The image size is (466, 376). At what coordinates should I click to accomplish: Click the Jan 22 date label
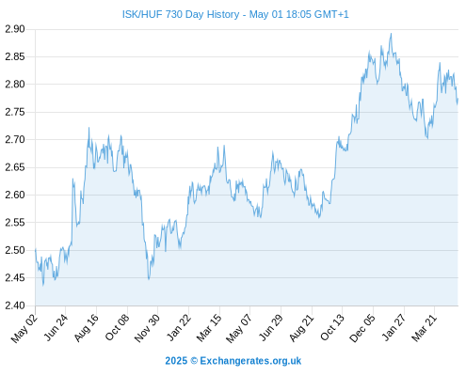click(178, 328)
